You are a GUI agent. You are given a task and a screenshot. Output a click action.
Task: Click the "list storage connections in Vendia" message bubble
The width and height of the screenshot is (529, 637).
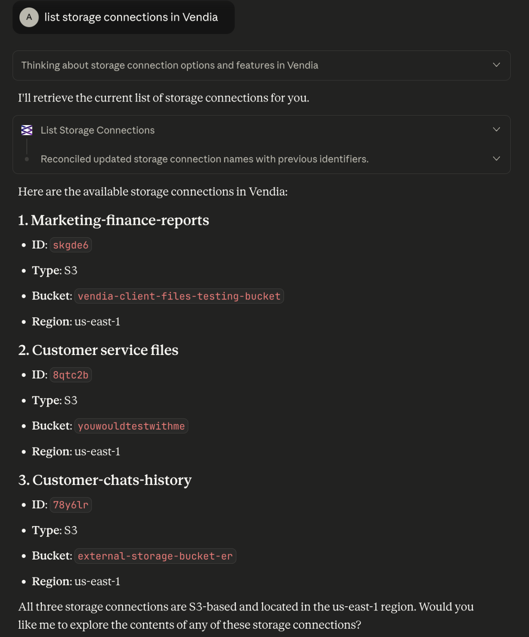131,17
